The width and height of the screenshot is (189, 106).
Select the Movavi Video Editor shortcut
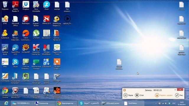[x=15, y=35]
